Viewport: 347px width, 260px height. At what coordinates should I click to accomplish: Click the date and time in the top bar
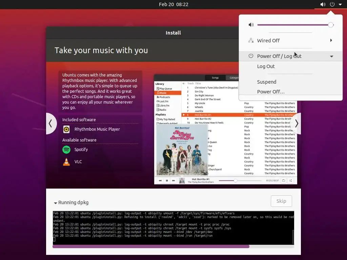[x=173, y=4]
